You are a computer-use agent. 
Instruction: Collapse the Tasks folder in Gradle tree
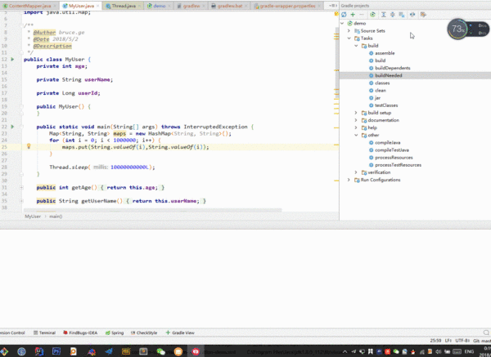349,38
